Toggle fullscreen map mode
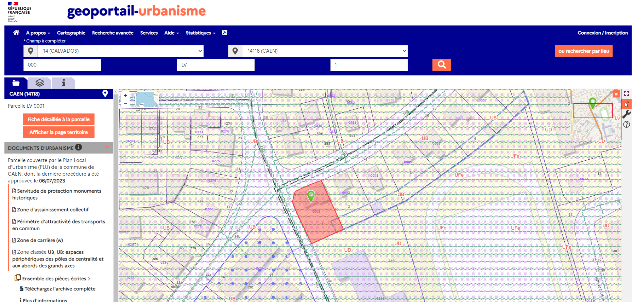 pyautogui.click(x=627, y=93)
